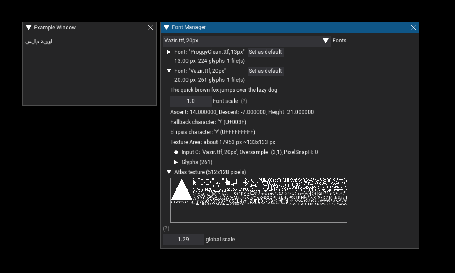Set Vazir.ttf as the default font
This screenshot has width=455, height=273.
[265, 71]
